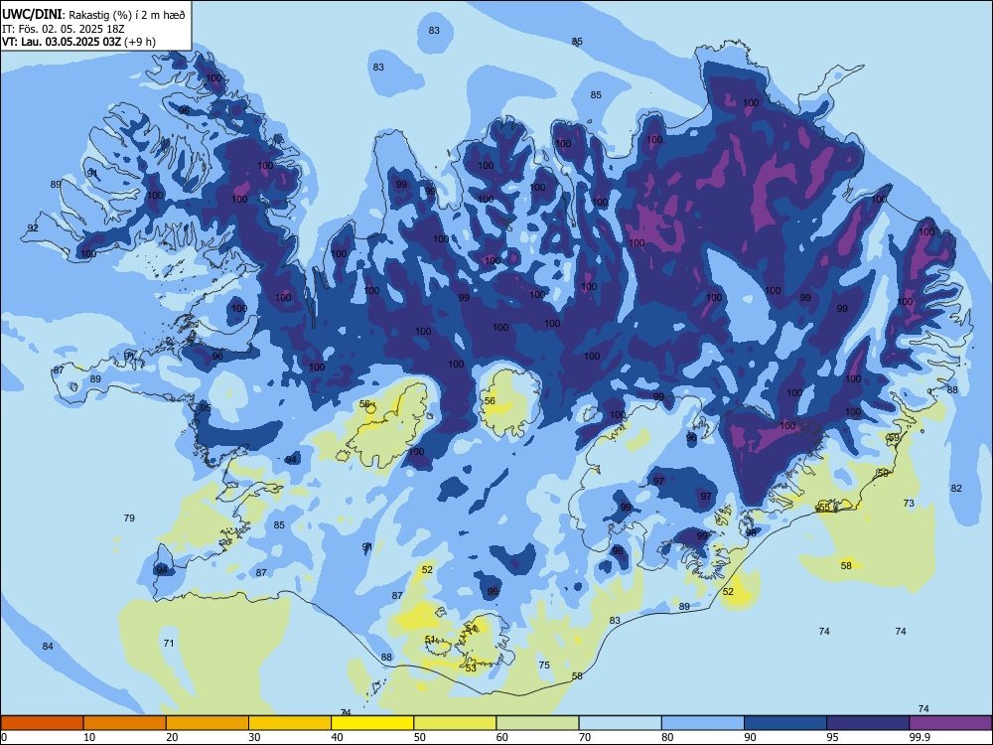This screenshot has width=993, height=745.
Task: Click the medium blue 80–90 legend segment
Action: click(x=703, y=723)
